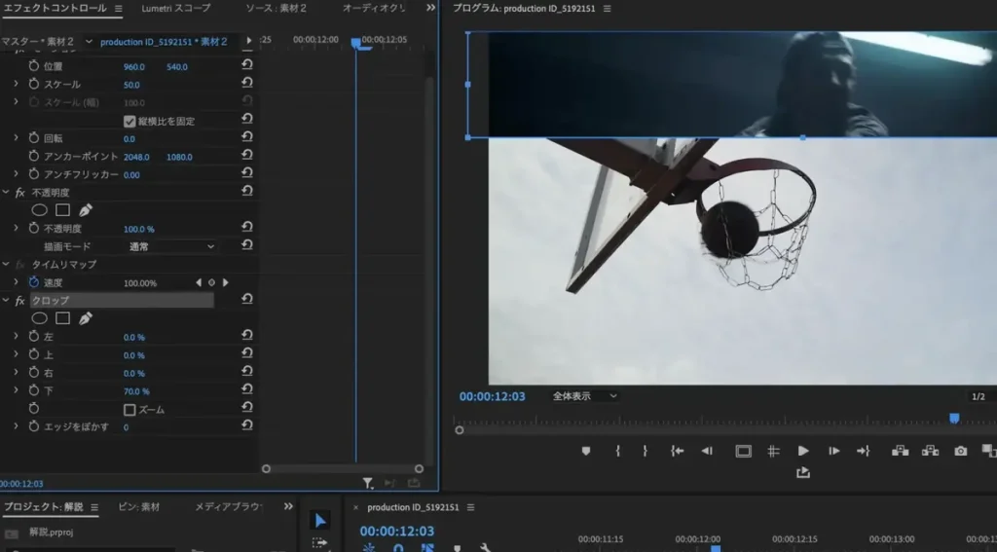997x552 pixels.
Task: Show more tabs in Effect Controls group
Action: (430, 8)
